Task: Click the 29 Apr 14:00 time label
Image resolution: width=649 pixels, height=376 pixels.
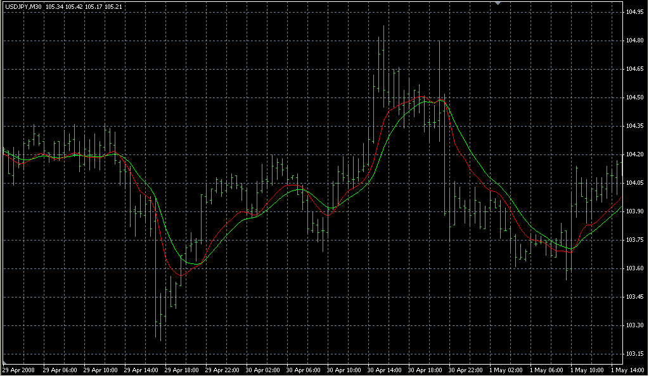Action: 141,370
